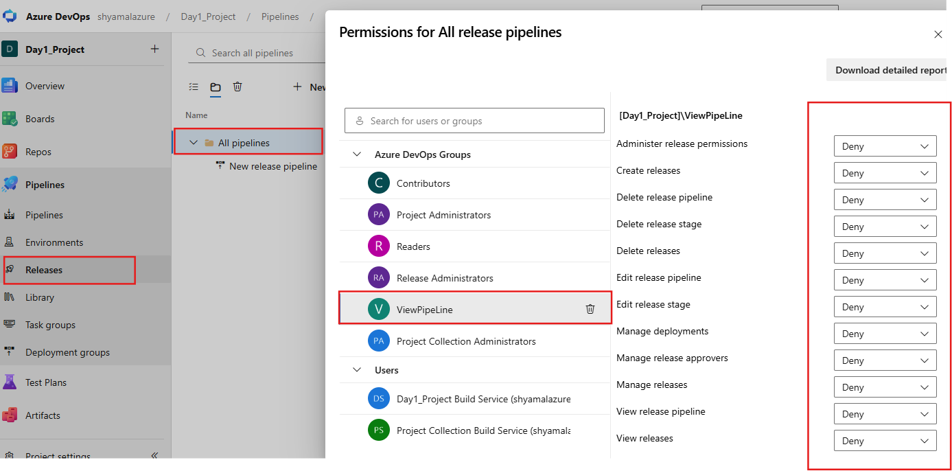Select the All pipelines folder row
This screenshot has height=471, width=952.
click(x=248, y=143)
